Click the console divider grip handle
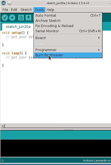This screenshot has height=165, width=111. pos(68,130)
